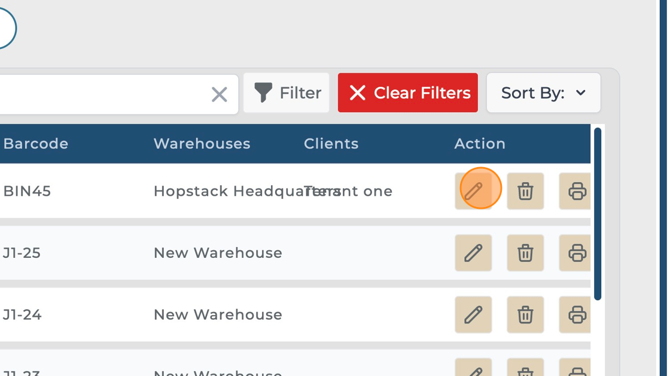The height and width of the screenshot is (376, 670).
Task: Print the J1-24 row label
Action: click(575, 315)
